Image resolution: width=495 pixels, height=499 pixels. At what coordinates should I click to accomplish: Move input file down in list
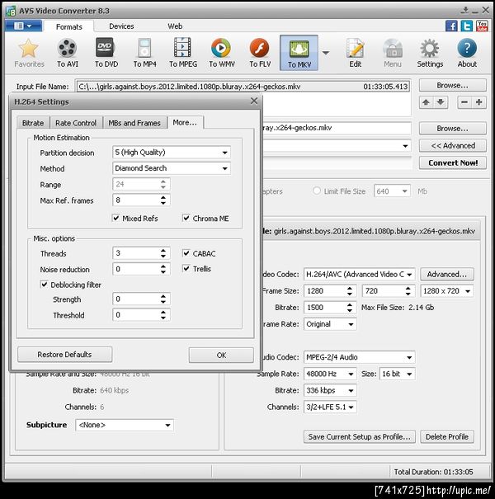click(x=441, y=102)
